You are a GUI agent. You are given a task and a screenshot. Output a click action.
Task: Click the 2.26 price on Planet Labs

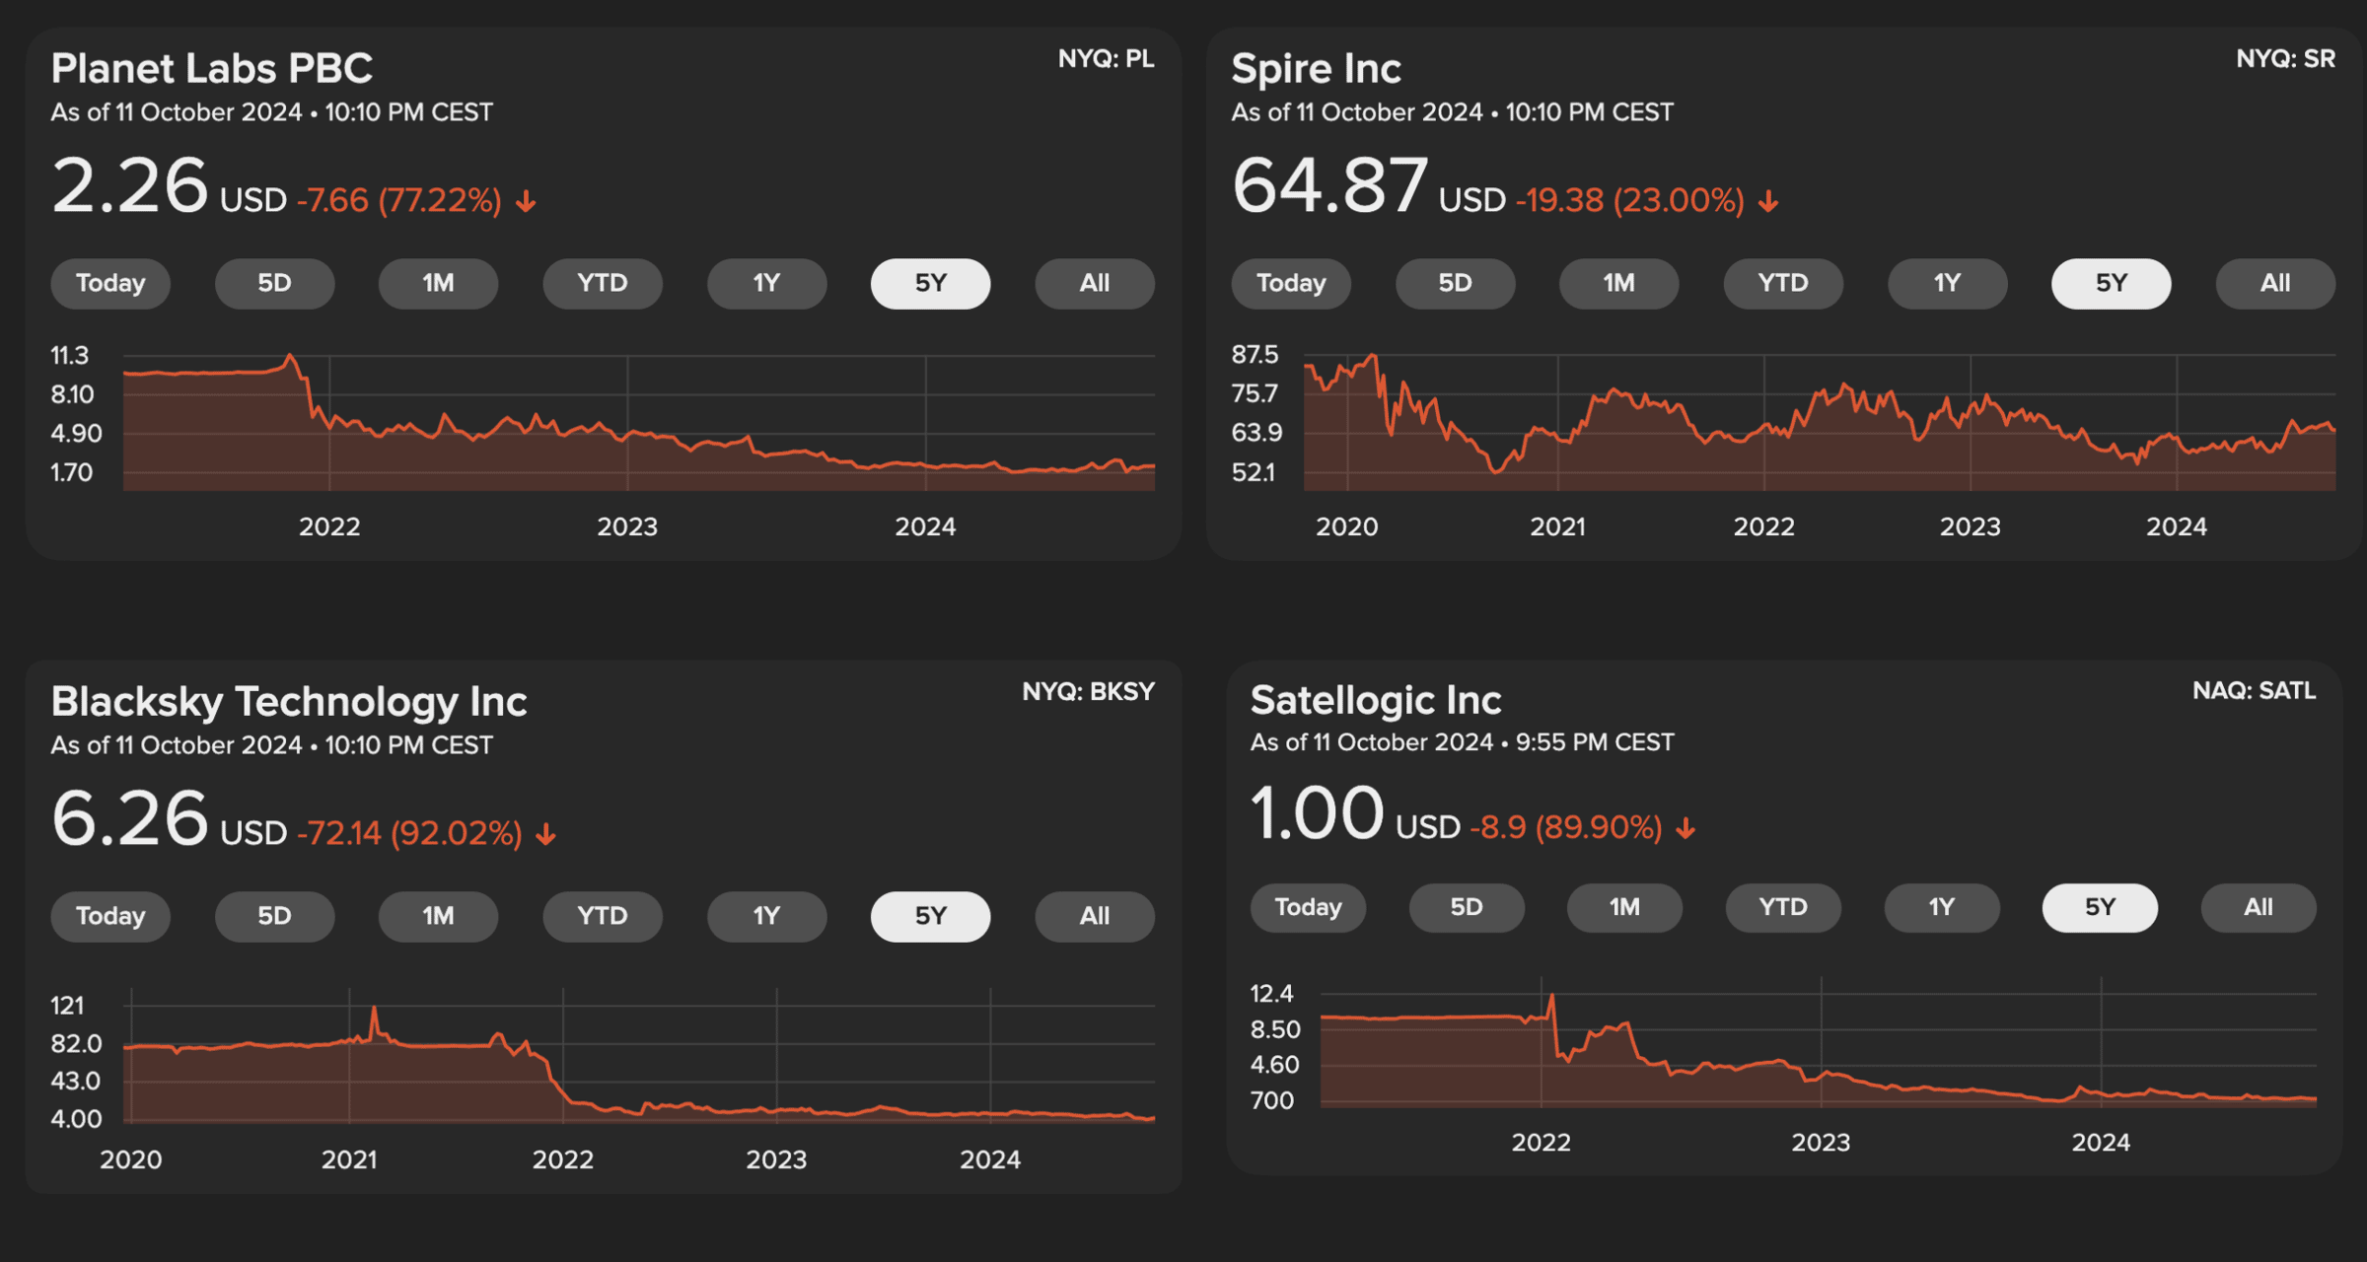(x=129, y=185)
